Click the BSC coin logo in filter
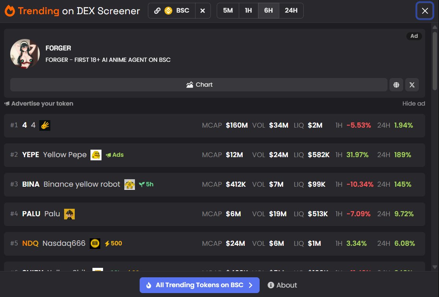 click(x=168, y=11)
